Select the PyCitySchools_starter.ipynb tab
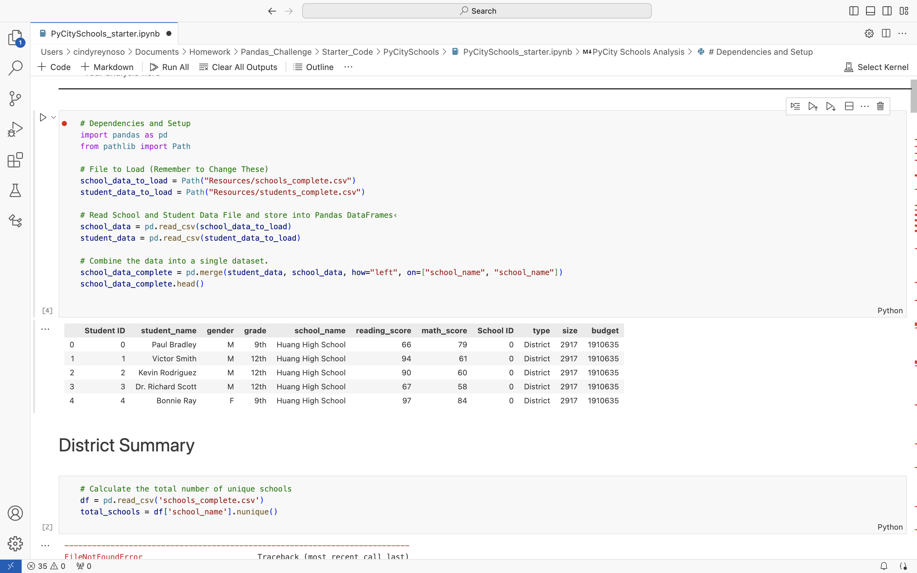917x573 pixels. click(105, 34)
